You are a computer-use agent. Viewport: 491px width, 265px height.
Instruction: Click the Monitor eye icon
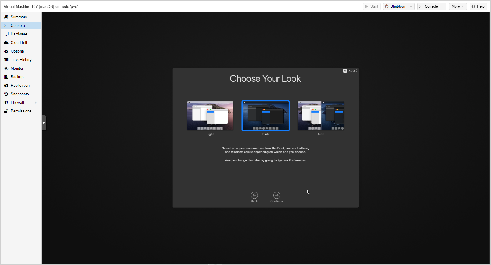pos(6,68)
